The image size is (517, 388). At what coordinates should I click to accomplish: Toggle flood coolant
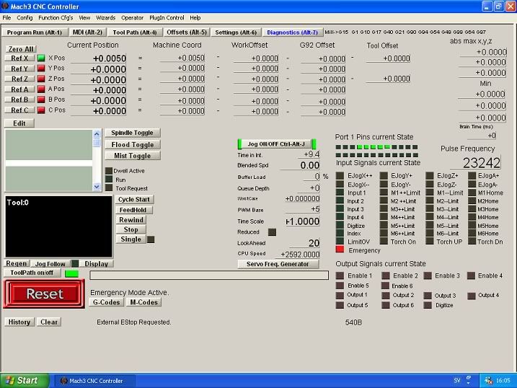(x=132, y=144)
